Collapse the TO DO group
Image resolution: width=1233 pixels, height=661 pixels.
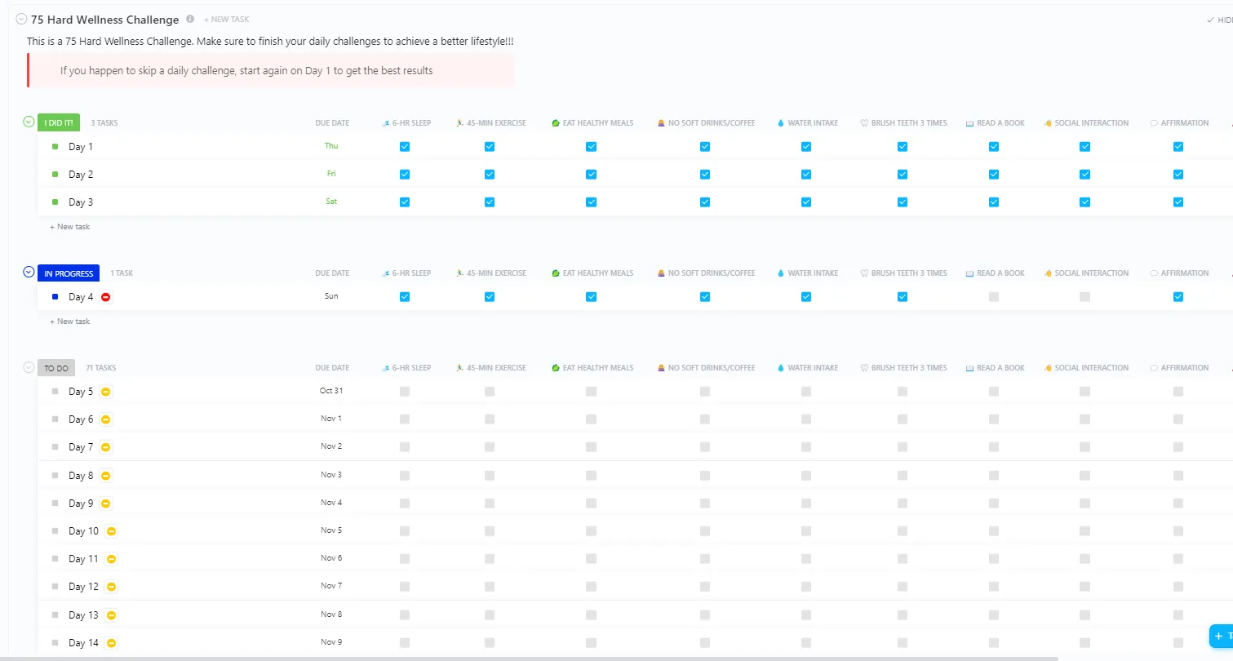(x=29, y=367)
